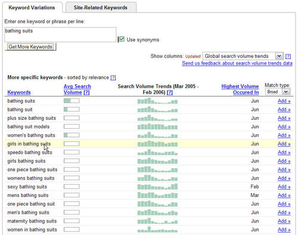Open the [?] help next to sorted by relevance
The image size is (298, 235).
click(x=113, y=78)
